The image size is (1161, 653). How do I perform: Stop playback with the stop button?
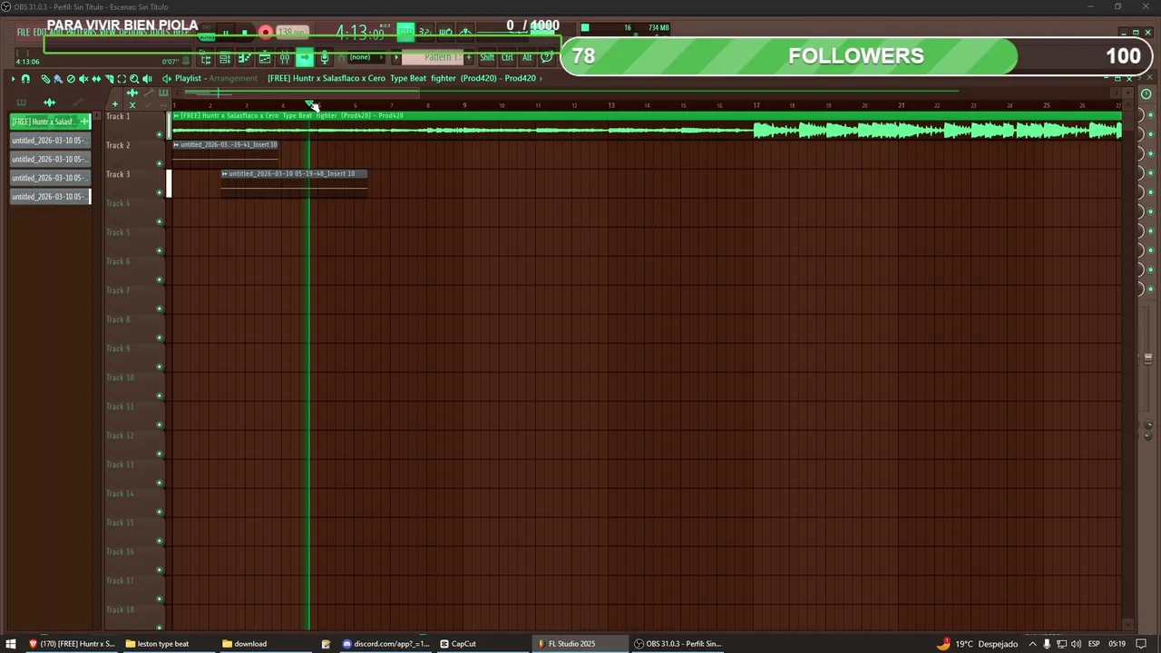pos(245,33)
